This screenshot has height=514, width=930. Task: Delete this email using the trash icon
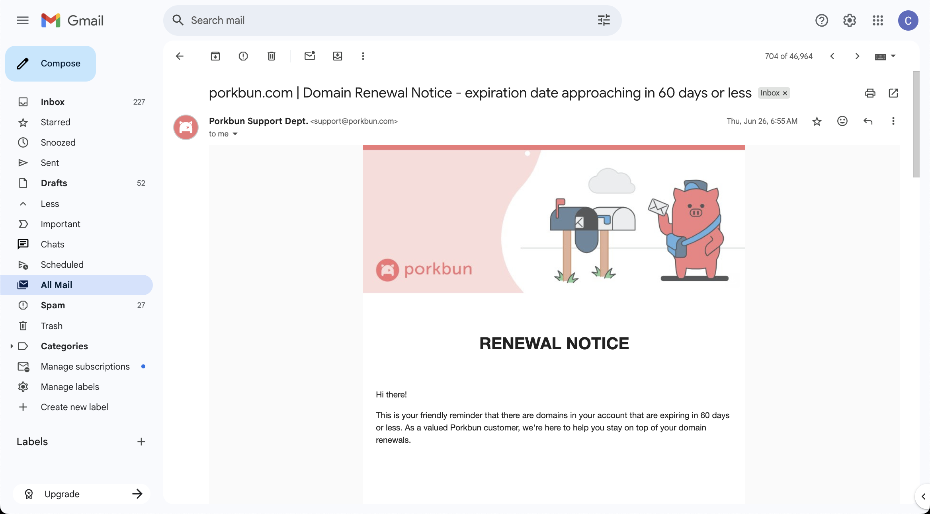pos(271,56)
